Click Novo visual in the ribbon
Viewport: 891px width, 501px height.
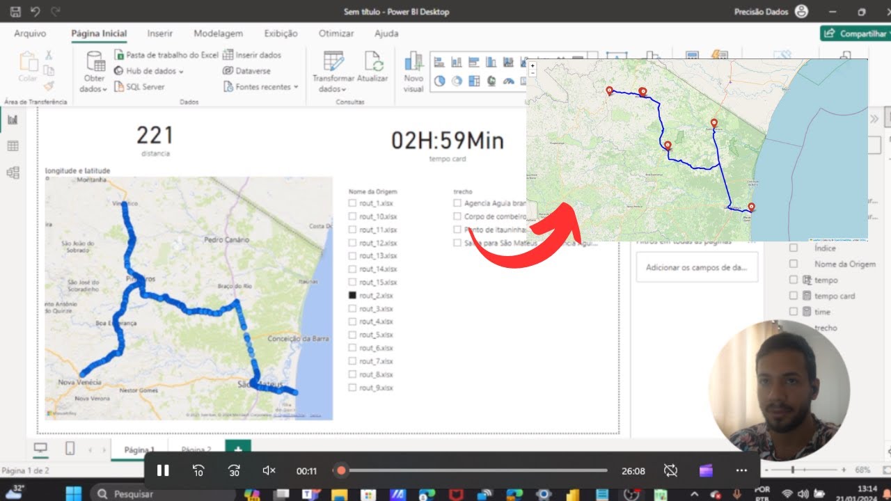413,71
